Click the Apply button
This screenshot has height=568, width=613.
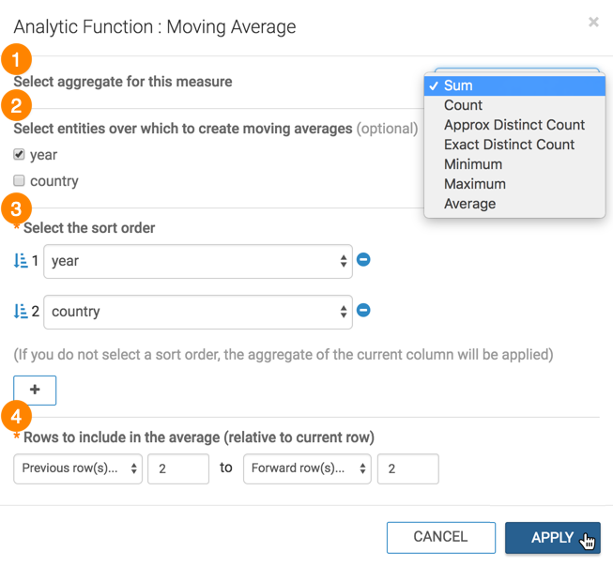click(x=552, y=538)
